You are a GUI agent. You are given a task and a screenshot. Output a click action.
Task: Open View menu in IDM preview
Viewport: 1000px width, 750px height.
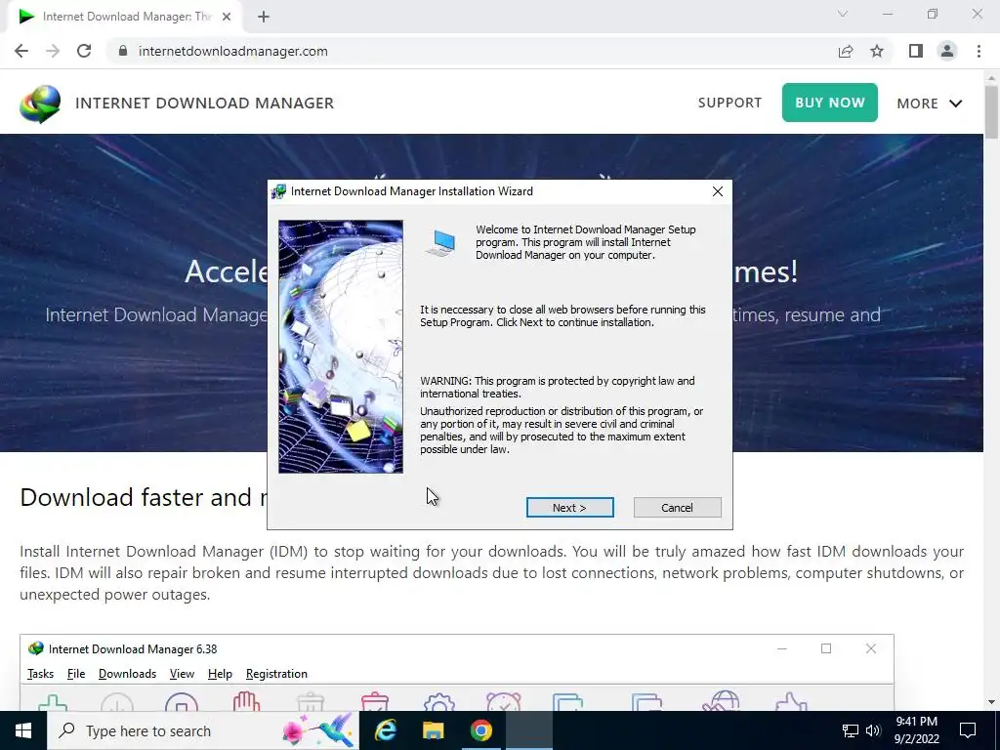coord(182,674)
